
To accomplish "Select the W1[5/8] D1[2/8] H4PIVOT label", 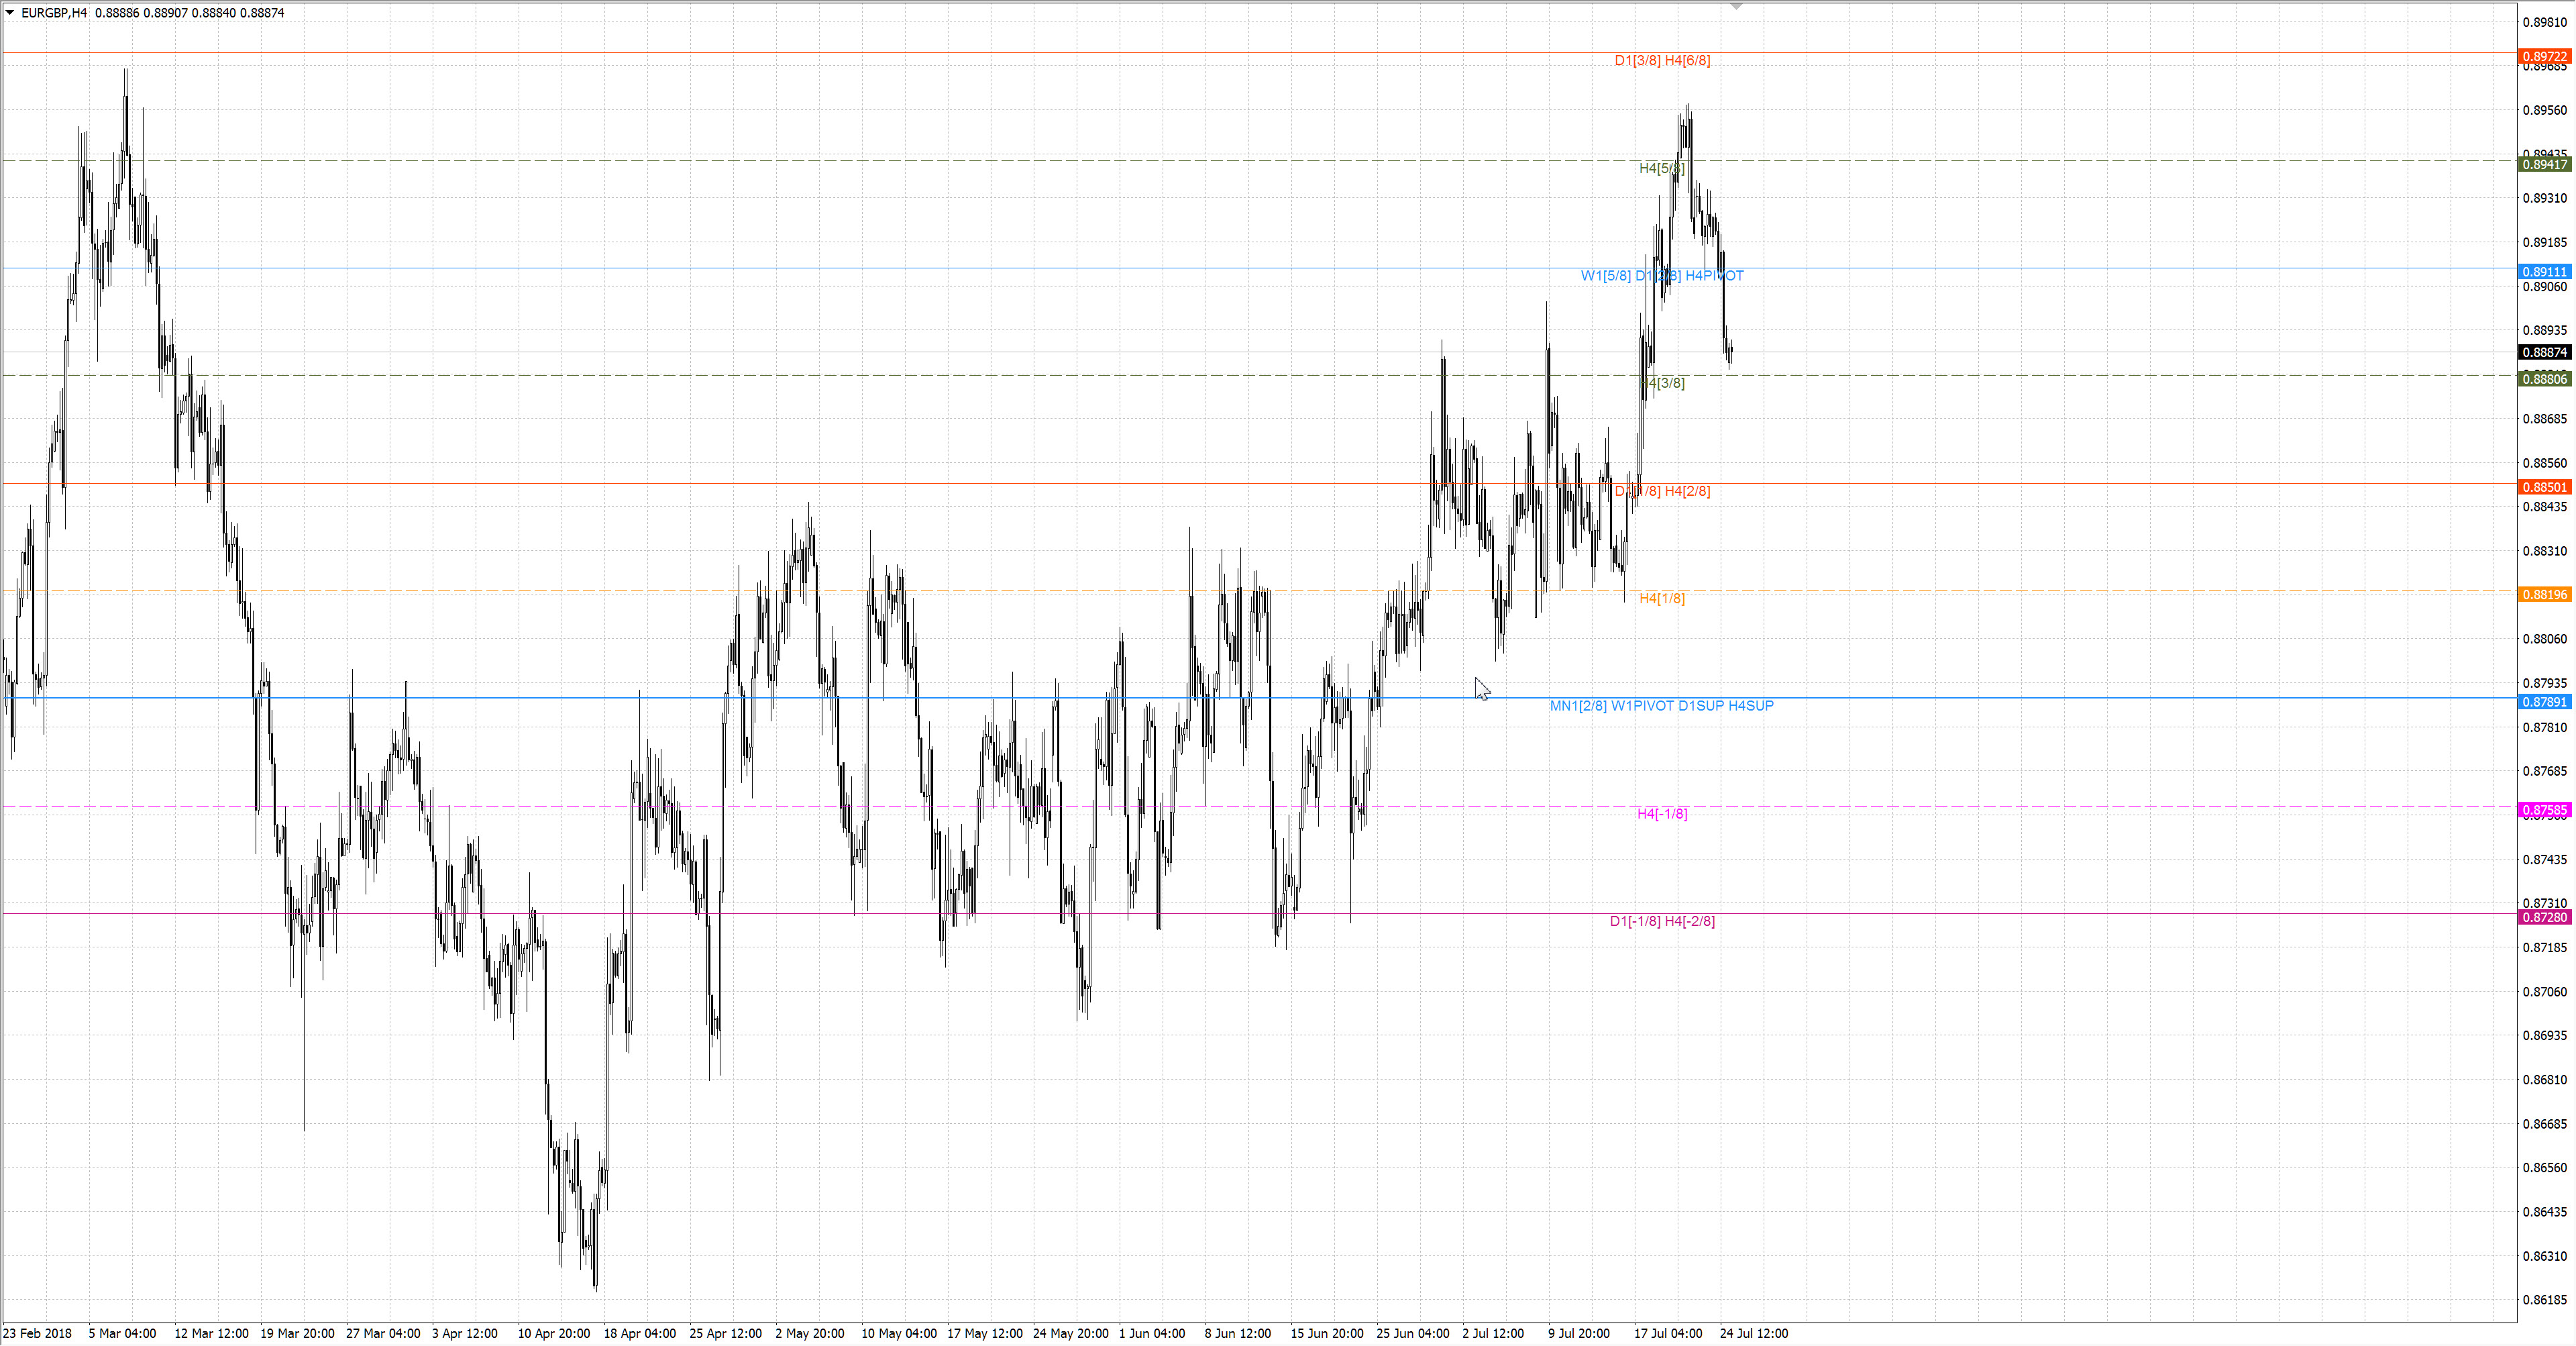I will tap(1662, 276).
